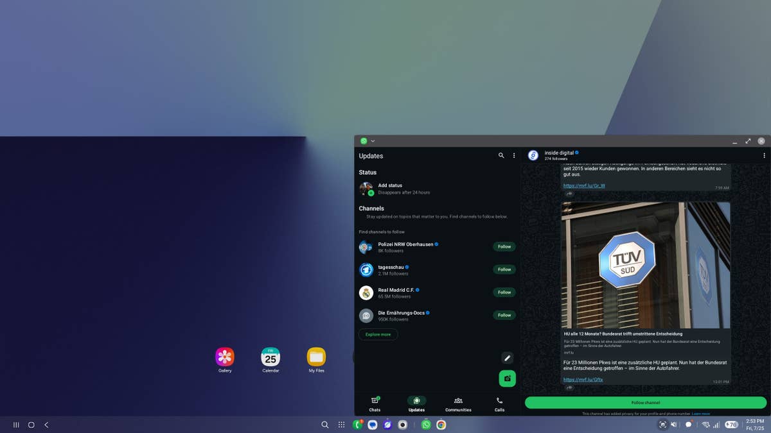Open the Gallery app on the desktop
This screenshot has height=433, width=771.
225,357
